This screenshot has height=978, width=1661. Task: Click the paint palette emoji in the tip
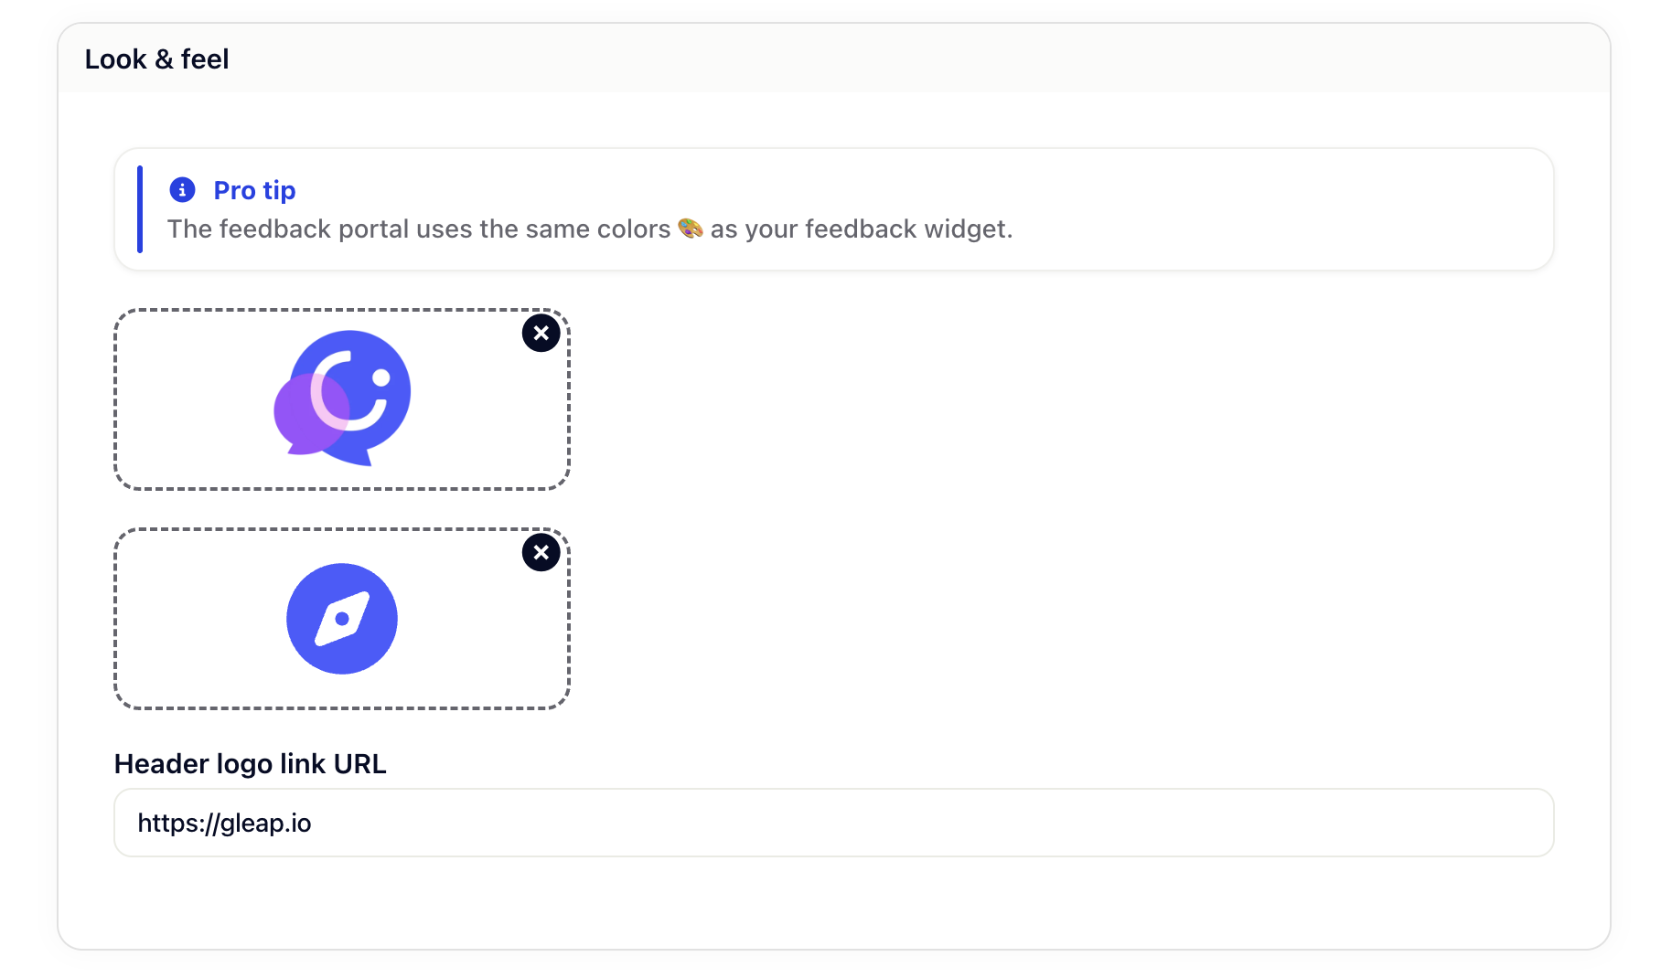(691, 229)
